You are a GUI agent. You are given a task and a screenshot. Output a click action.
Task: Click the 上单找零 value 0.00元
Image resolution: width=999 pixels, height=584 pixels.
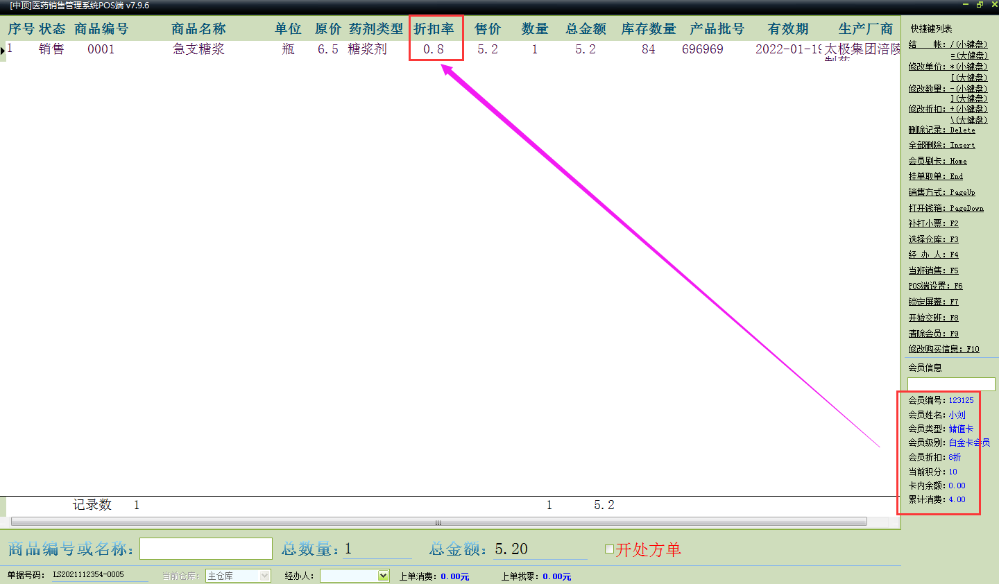556,576
